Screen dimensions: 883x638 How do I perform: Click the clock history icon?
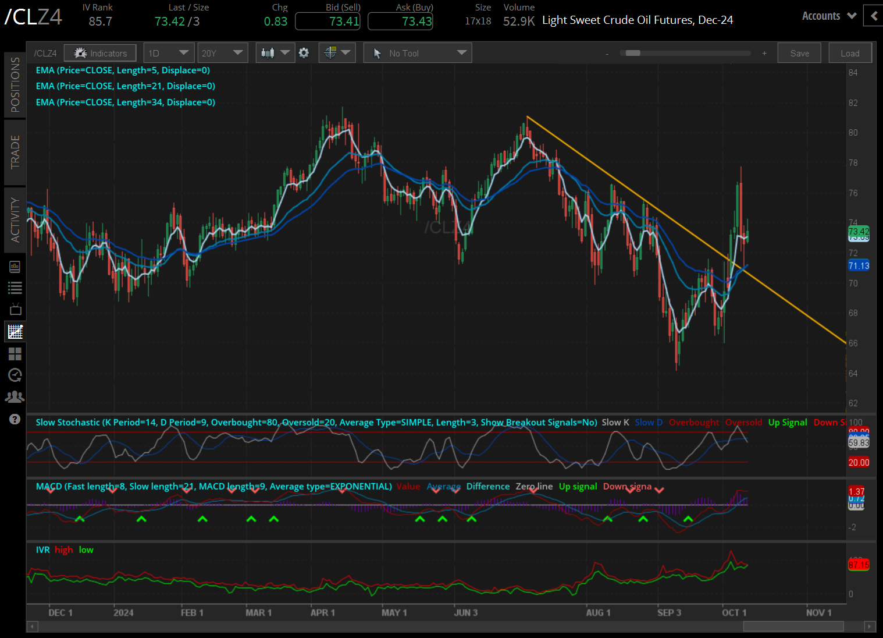tap(15, 375)
